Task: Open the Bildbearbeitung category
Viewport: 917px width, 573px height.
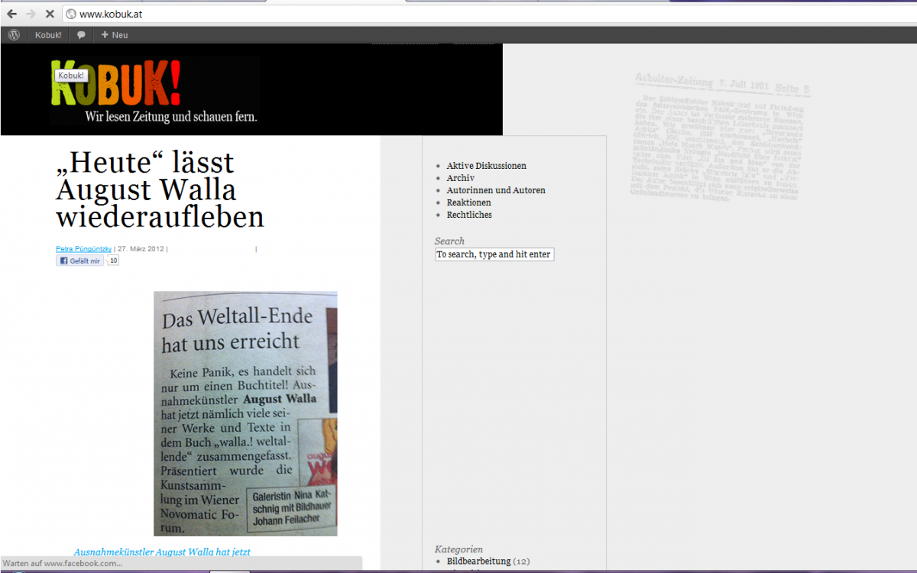Action: (x=479, y=562)
